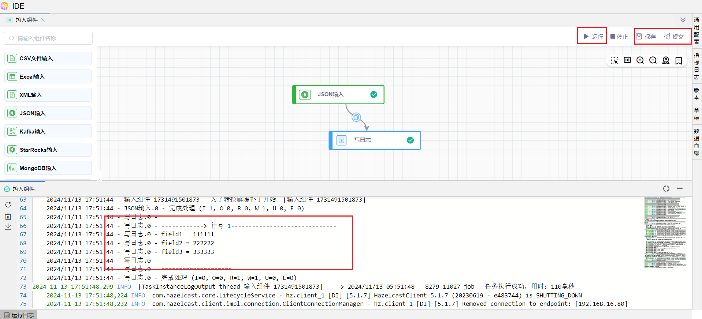This screenshot has height=319, width=702.
Task: Select the Kafka输入 component
Action: pos(48,131)
